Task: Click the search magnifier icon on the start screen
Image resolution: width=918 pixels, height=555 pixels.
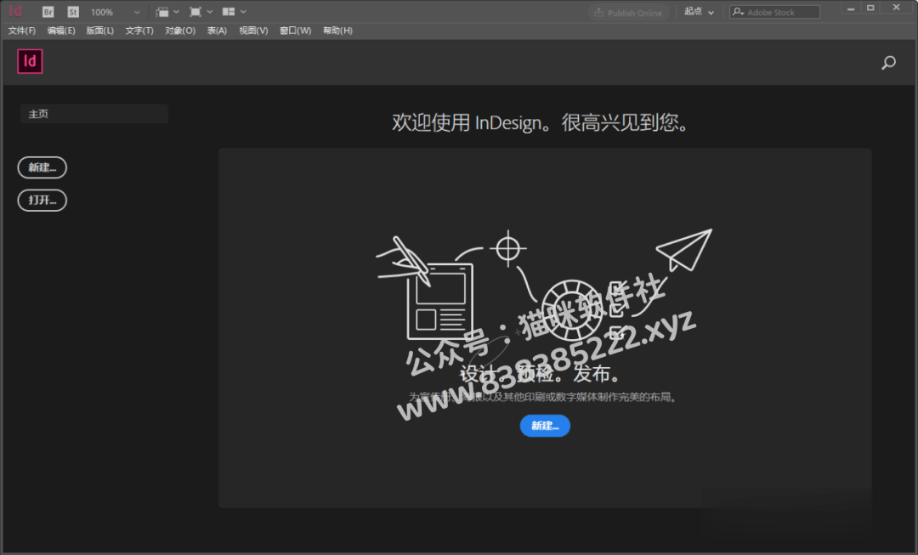Action: (x=888, y=63)
